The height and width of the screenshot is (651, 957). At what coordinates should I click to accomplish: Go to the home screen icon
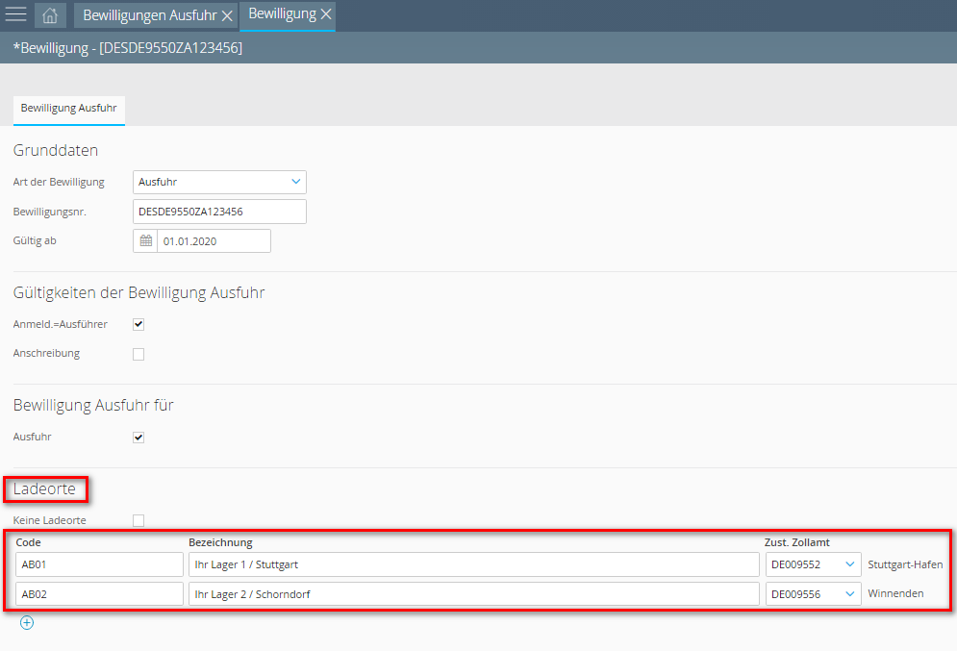coord(50,15)
